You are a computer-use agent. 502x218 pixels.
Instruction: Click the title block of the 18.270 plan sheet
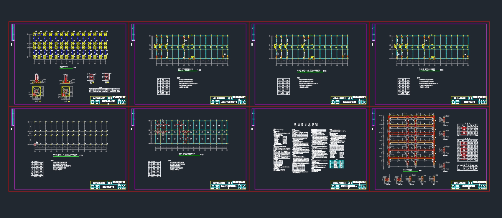tap(469, 100)
